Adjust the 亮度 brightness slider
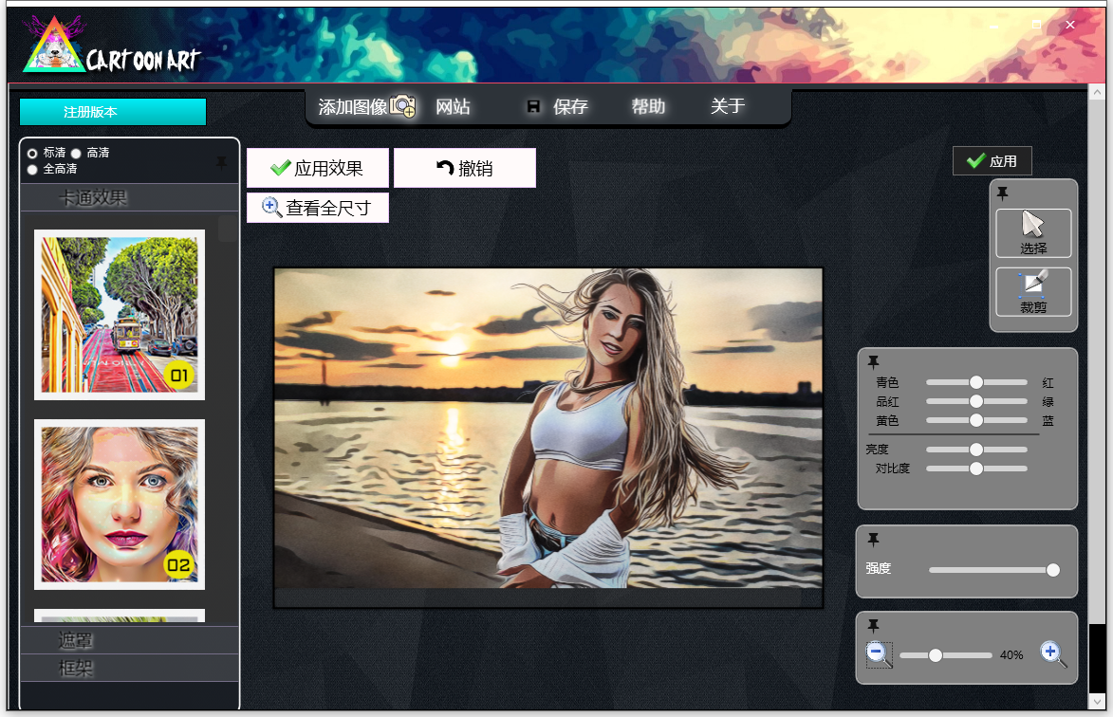This screenshot has width=1113, height=717. (x=976, y=450)
